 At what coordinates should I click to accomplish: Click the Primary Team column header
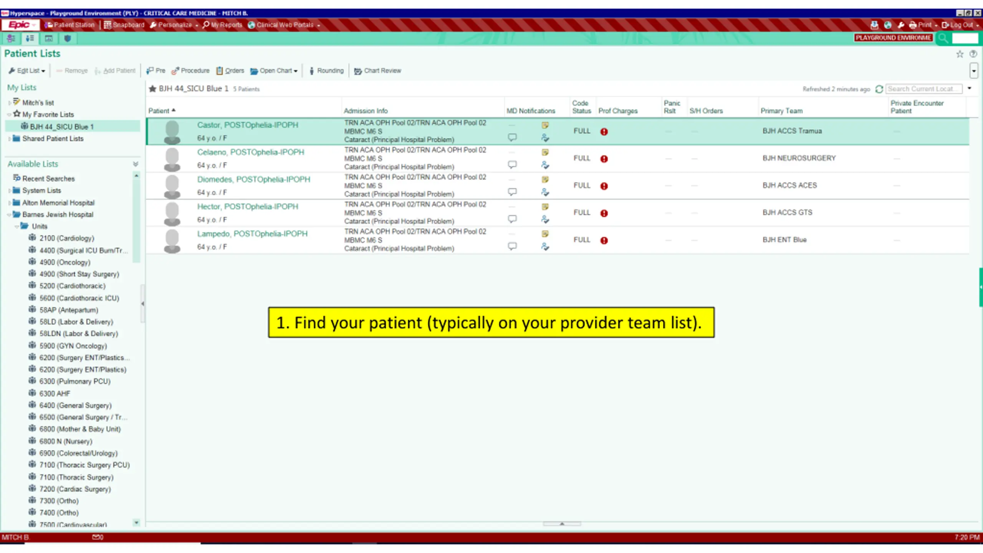pyautogui.click(x=781, y=111)
